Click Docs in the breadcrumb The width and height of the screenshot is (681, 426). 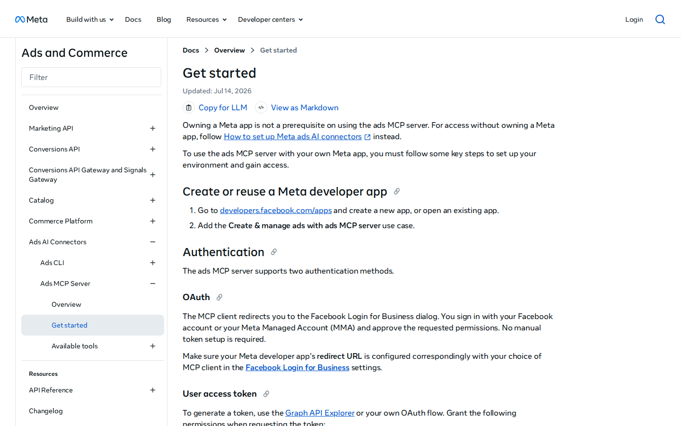[x=191, y=50]
